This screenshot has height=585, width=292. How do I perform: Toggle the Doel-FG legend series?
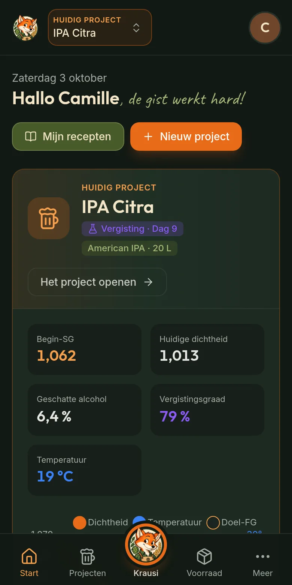(x=232, y=522)
